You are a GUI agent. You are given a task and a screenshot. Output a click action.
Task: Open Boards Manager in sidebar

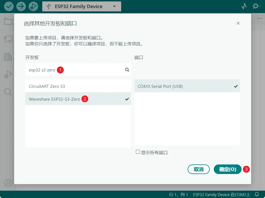point(8,39)
